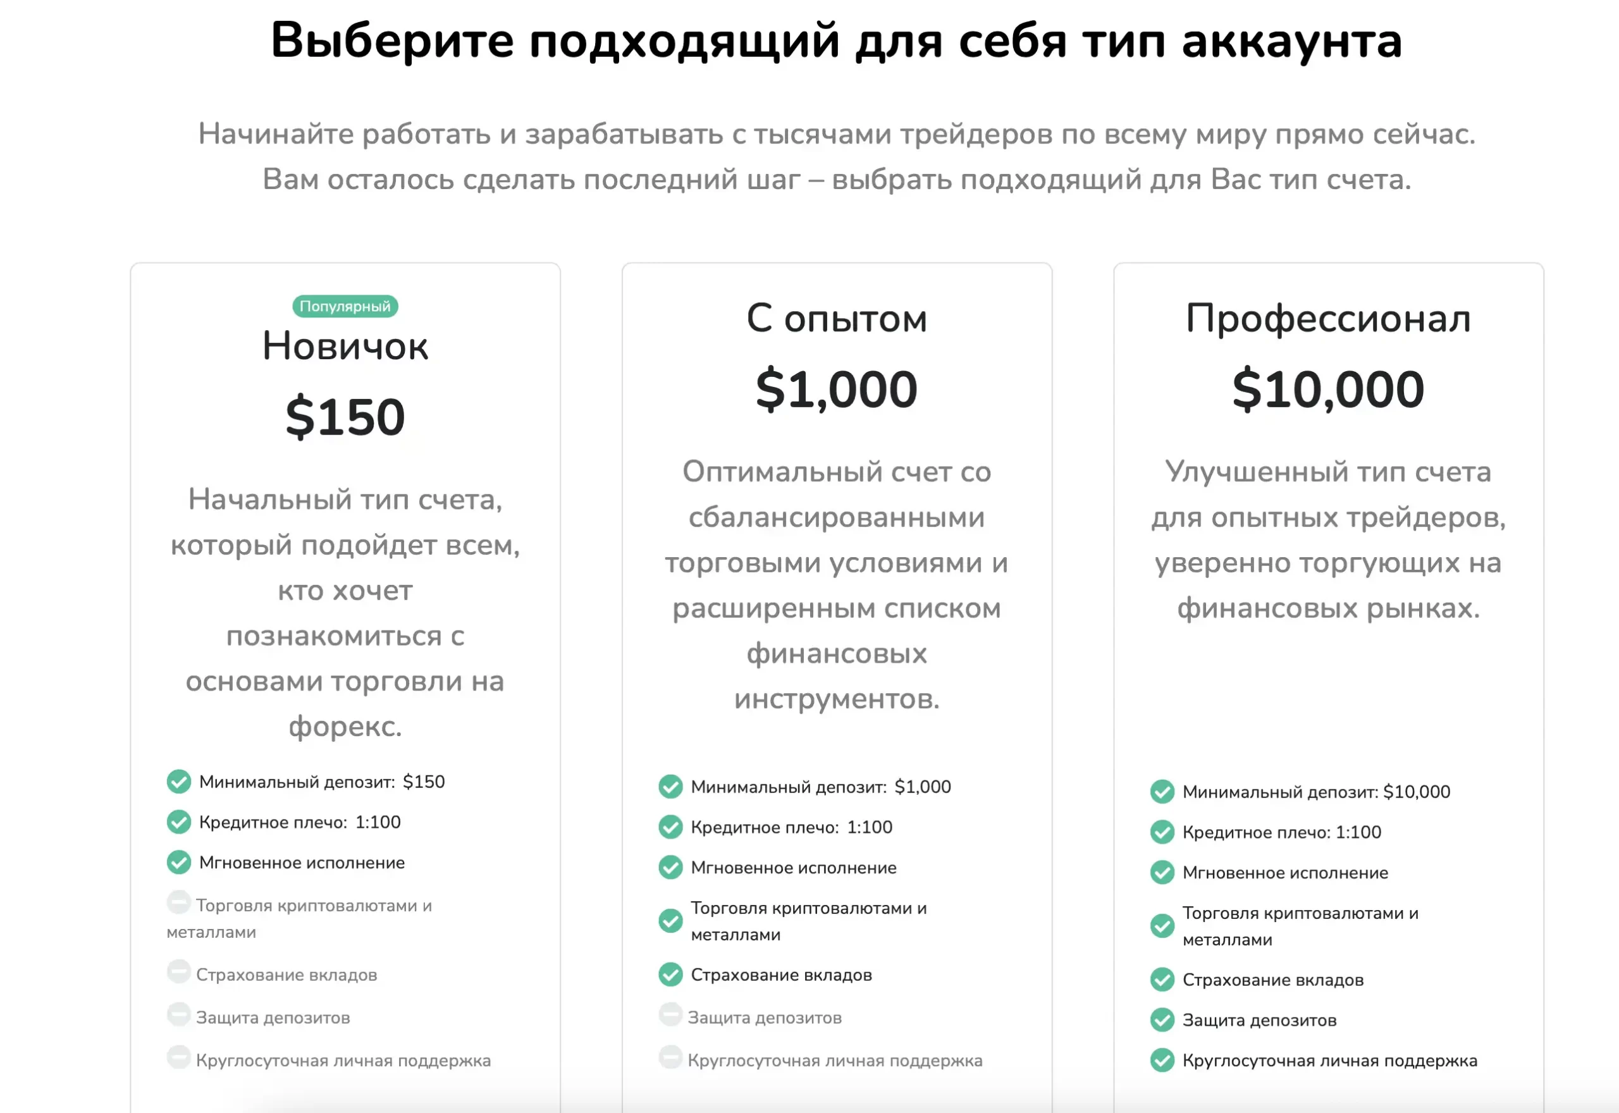The width and height of the screenshot is (1619, 1113).
Task: Click the $150 price in Новичок card
Action: click(345, 417)
